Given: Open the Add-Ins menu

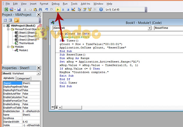Looking at the screenshot, I should [x=85, y=4].
